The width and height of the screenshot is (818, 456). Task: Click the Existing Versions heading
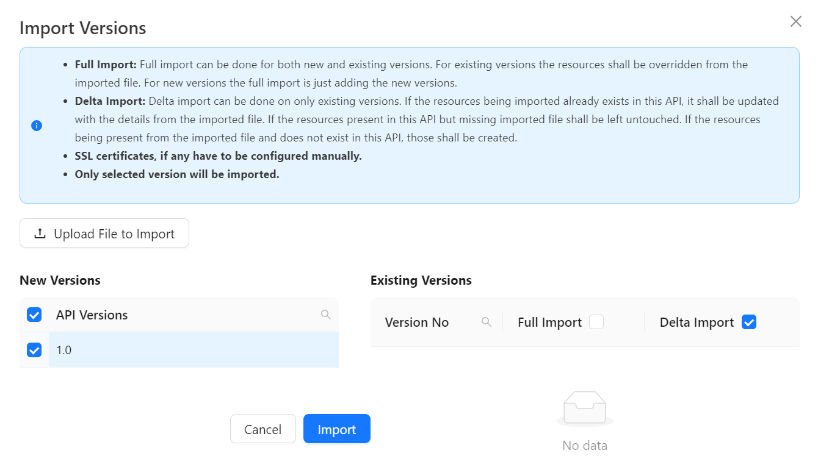click(x=421, y=280)
